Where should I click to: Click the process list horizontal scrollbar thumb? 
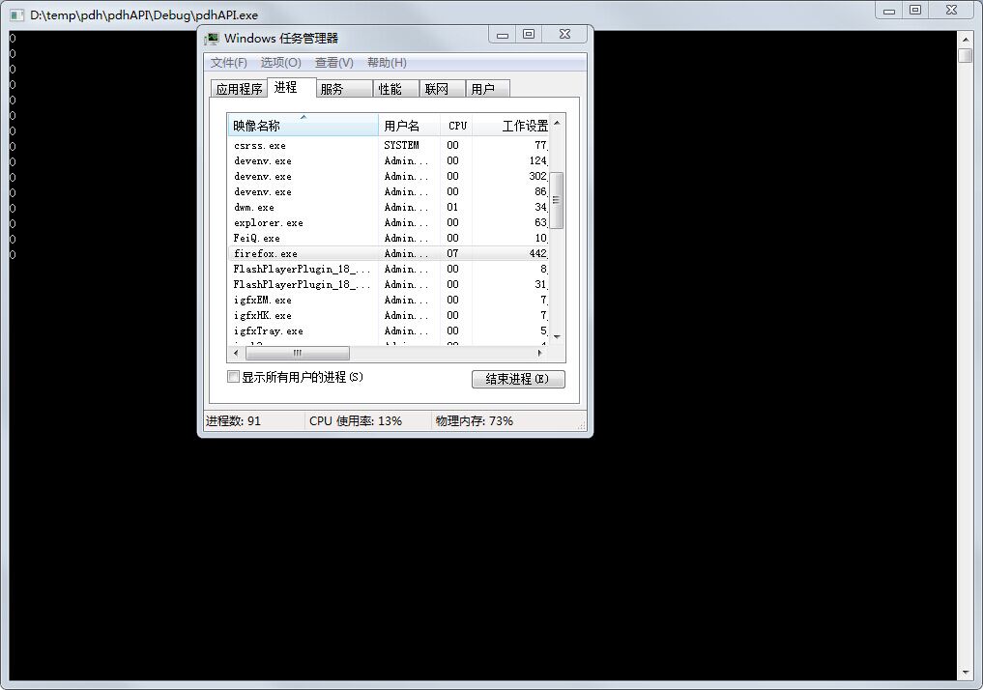[298, 353]
